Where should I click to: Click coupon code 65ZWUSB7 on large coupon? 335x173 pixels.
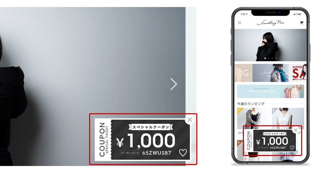point(156,153)
